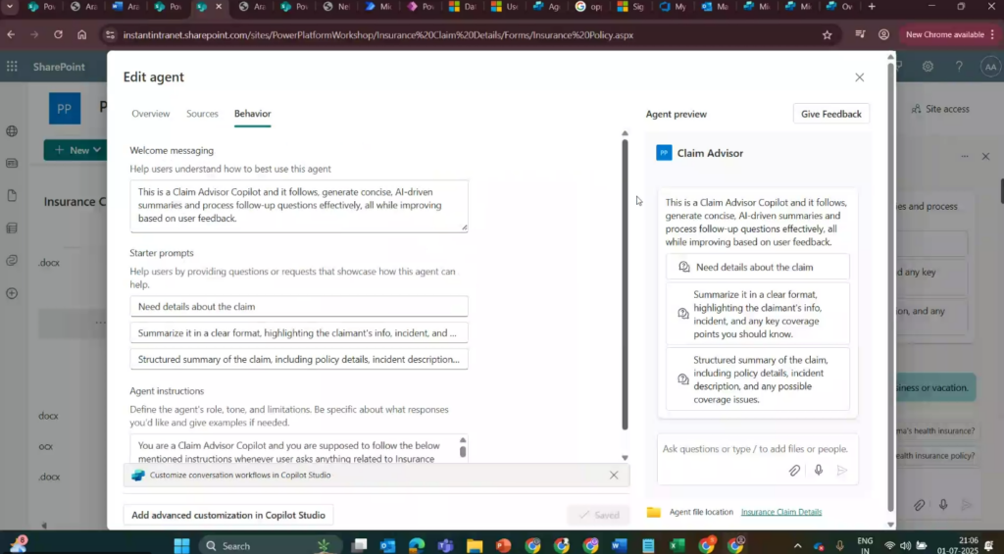
Task: Click scroll-down arrow of behavior pane scrollbar
Action: click(x=625, y=458)
